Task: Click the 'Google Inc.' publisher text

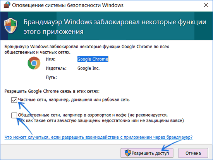Action: (88, 68)
